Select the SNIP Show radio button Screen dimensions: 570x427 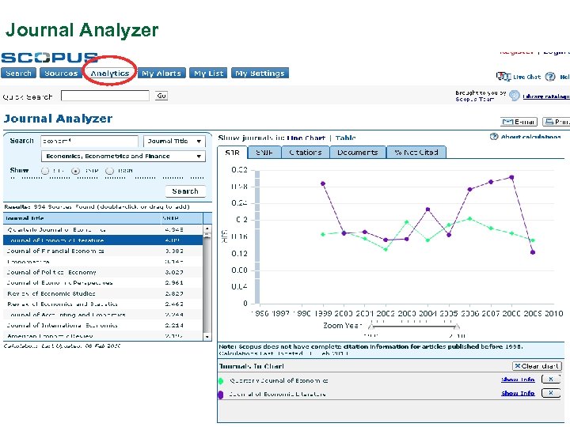(x=76, y=171)
